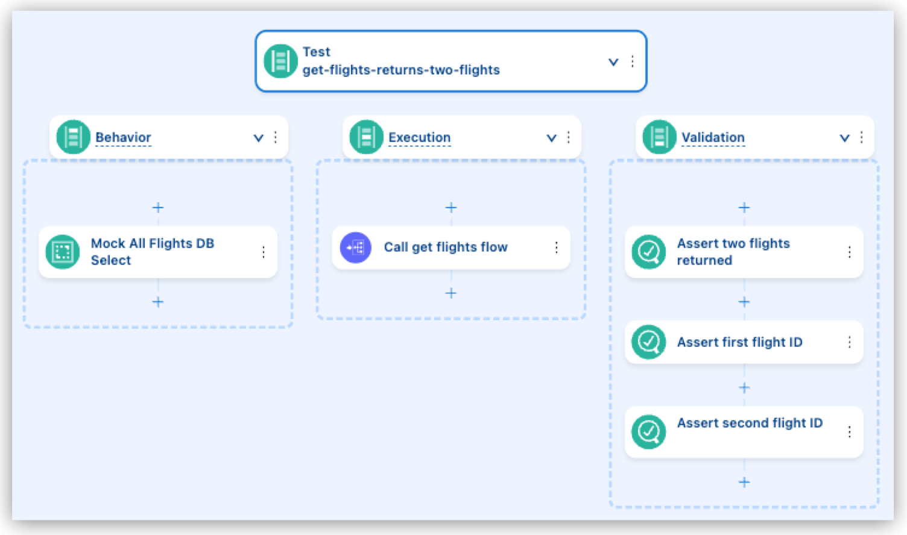Click the Behavior section icon
The image size is (907, 535).
(x=73, y=137)
